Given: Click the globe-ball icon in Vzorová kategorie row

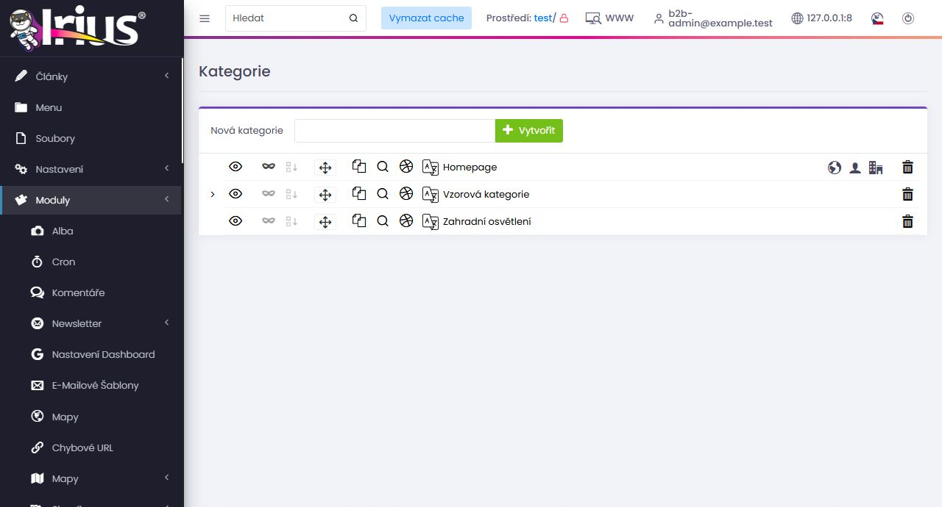Looking at the screenshot, I should coord(406,193).
